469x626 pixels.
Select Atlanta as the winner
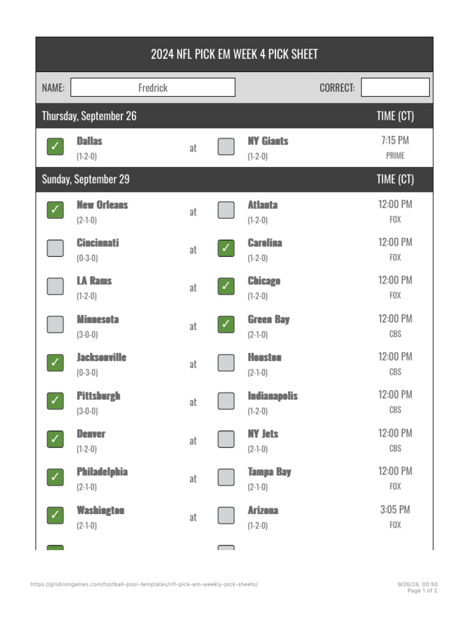(226, 210)
